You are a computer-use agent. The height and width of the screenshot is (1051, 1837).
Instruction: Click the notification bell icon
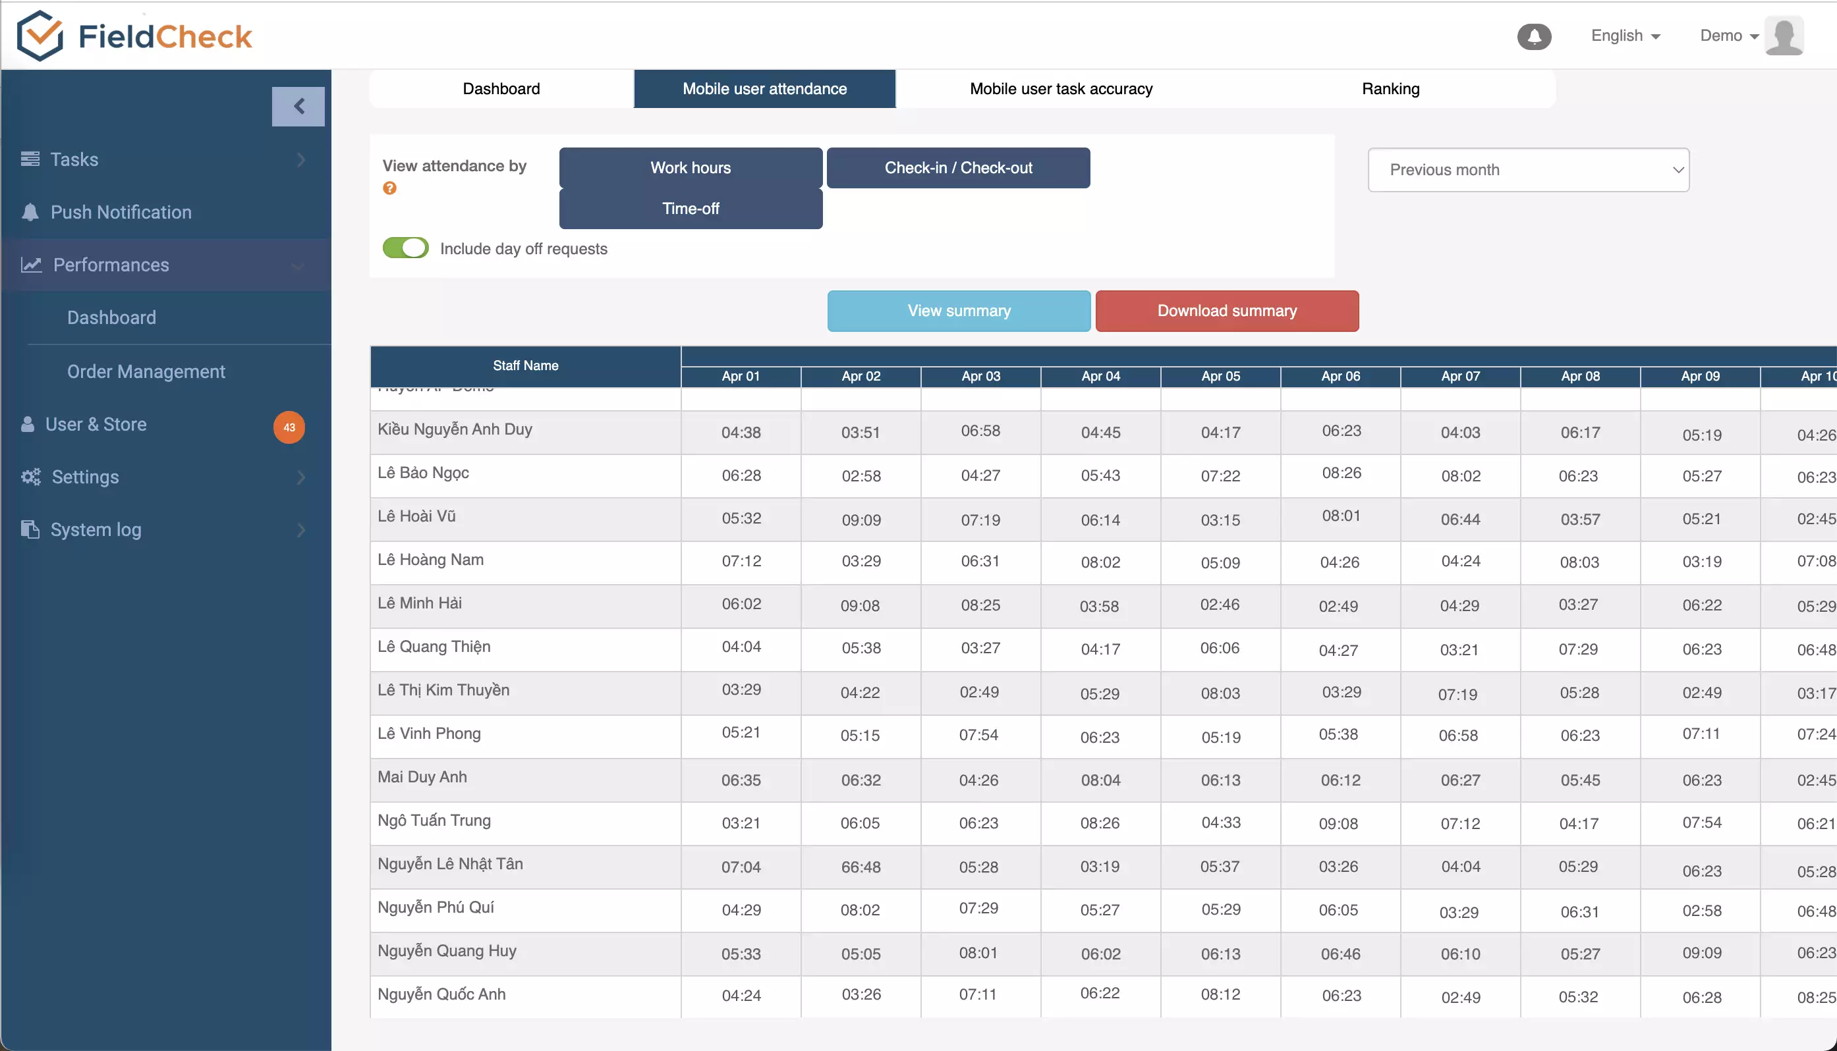pyautogui.click(x=1534, y=34)
